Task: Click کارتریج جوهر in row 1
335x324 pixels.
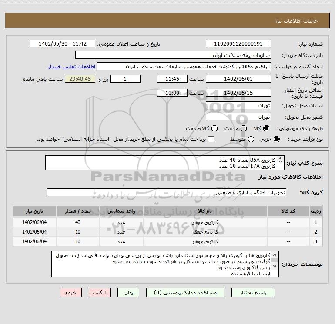Action: pyautogui.click(x=205, y=222)
